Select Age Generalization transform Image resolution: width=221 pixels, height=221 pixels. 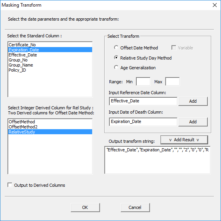coord(116,68)
